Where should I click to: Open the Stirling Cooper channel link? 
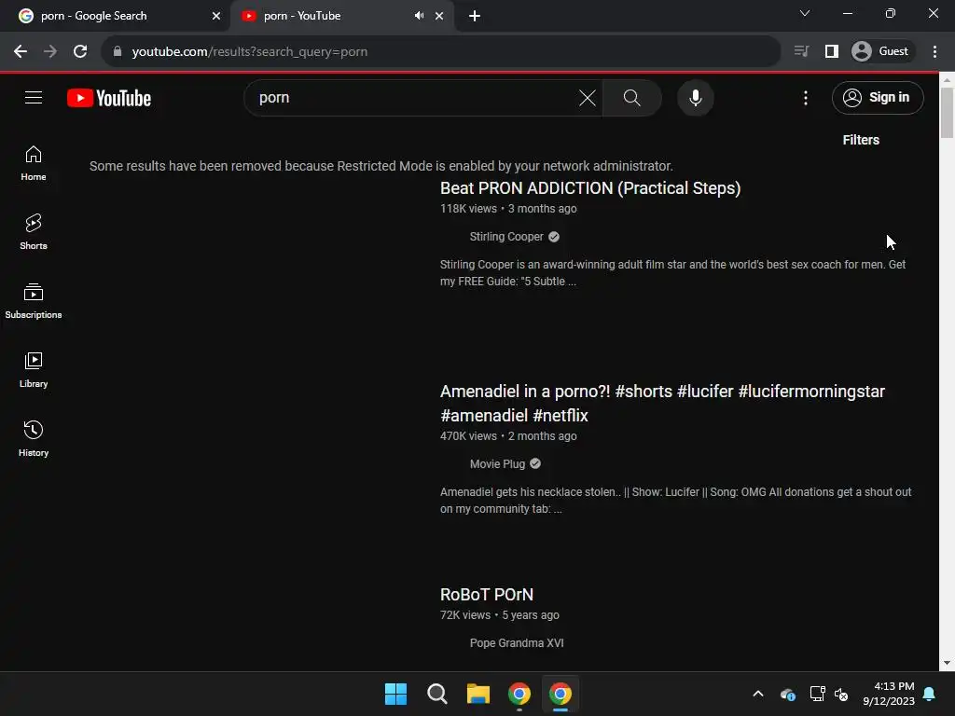506,237
